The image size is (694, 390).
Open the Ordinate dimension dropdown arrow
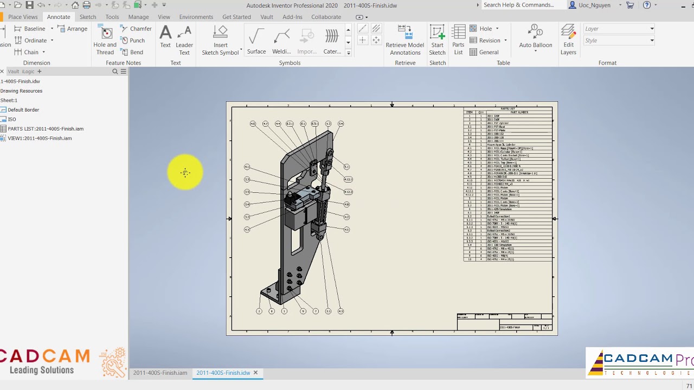pos(52,41)
